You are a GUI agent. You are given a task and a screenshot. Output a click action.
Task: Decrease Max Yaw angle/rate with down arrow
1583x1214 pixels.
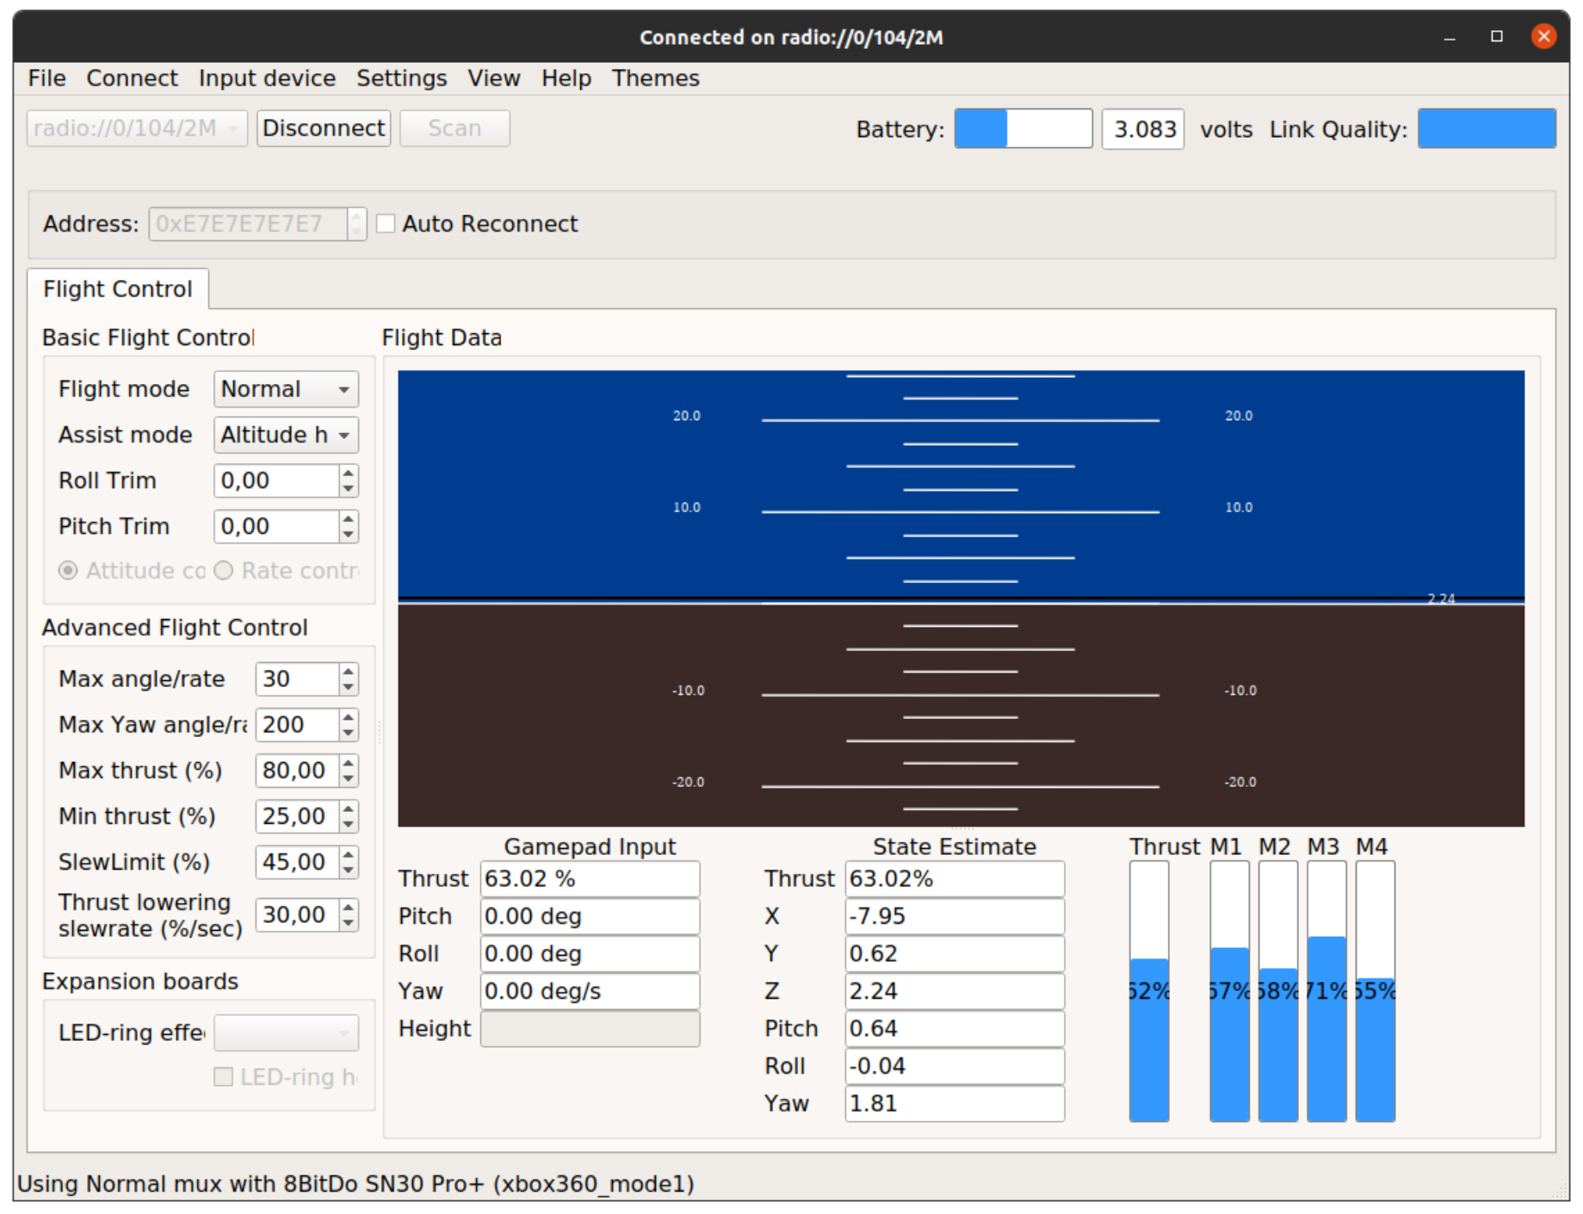(x=348, y=733)
